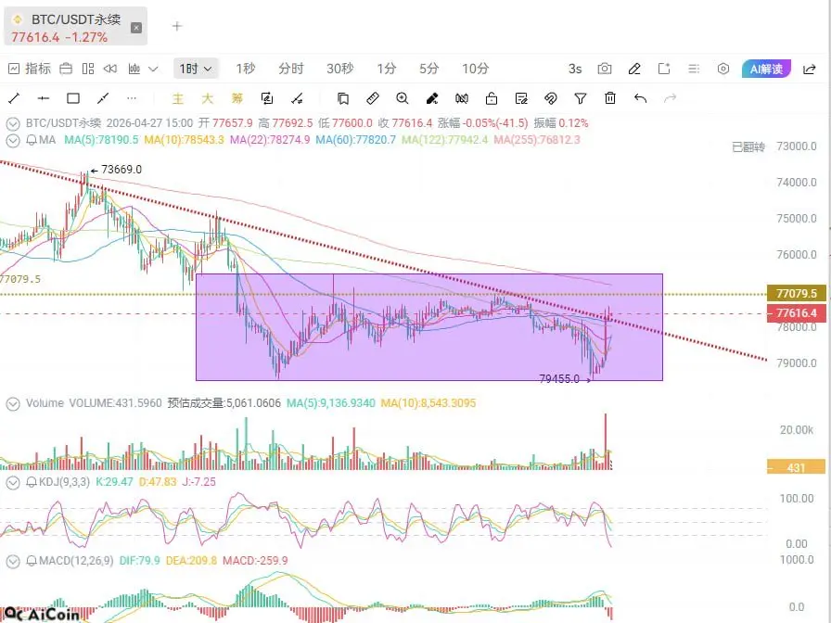This screenshot has width=831, height=623.
Task: Switch to the 10分 timeframe
Action: [475, 69]
